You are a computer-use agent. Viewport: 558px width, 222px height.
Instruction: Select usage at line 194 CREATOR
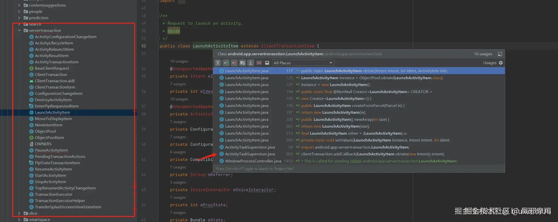pyautogui.click(x=359, y=91)
